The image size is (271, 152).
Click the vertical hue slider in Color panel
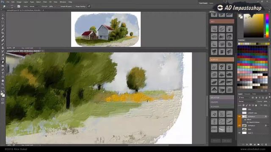pyautogui.click(x=267, y=25)
